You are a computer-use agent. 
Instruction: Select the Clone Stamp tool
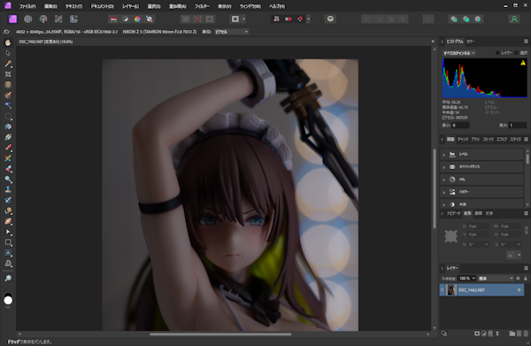pos(8,189)
